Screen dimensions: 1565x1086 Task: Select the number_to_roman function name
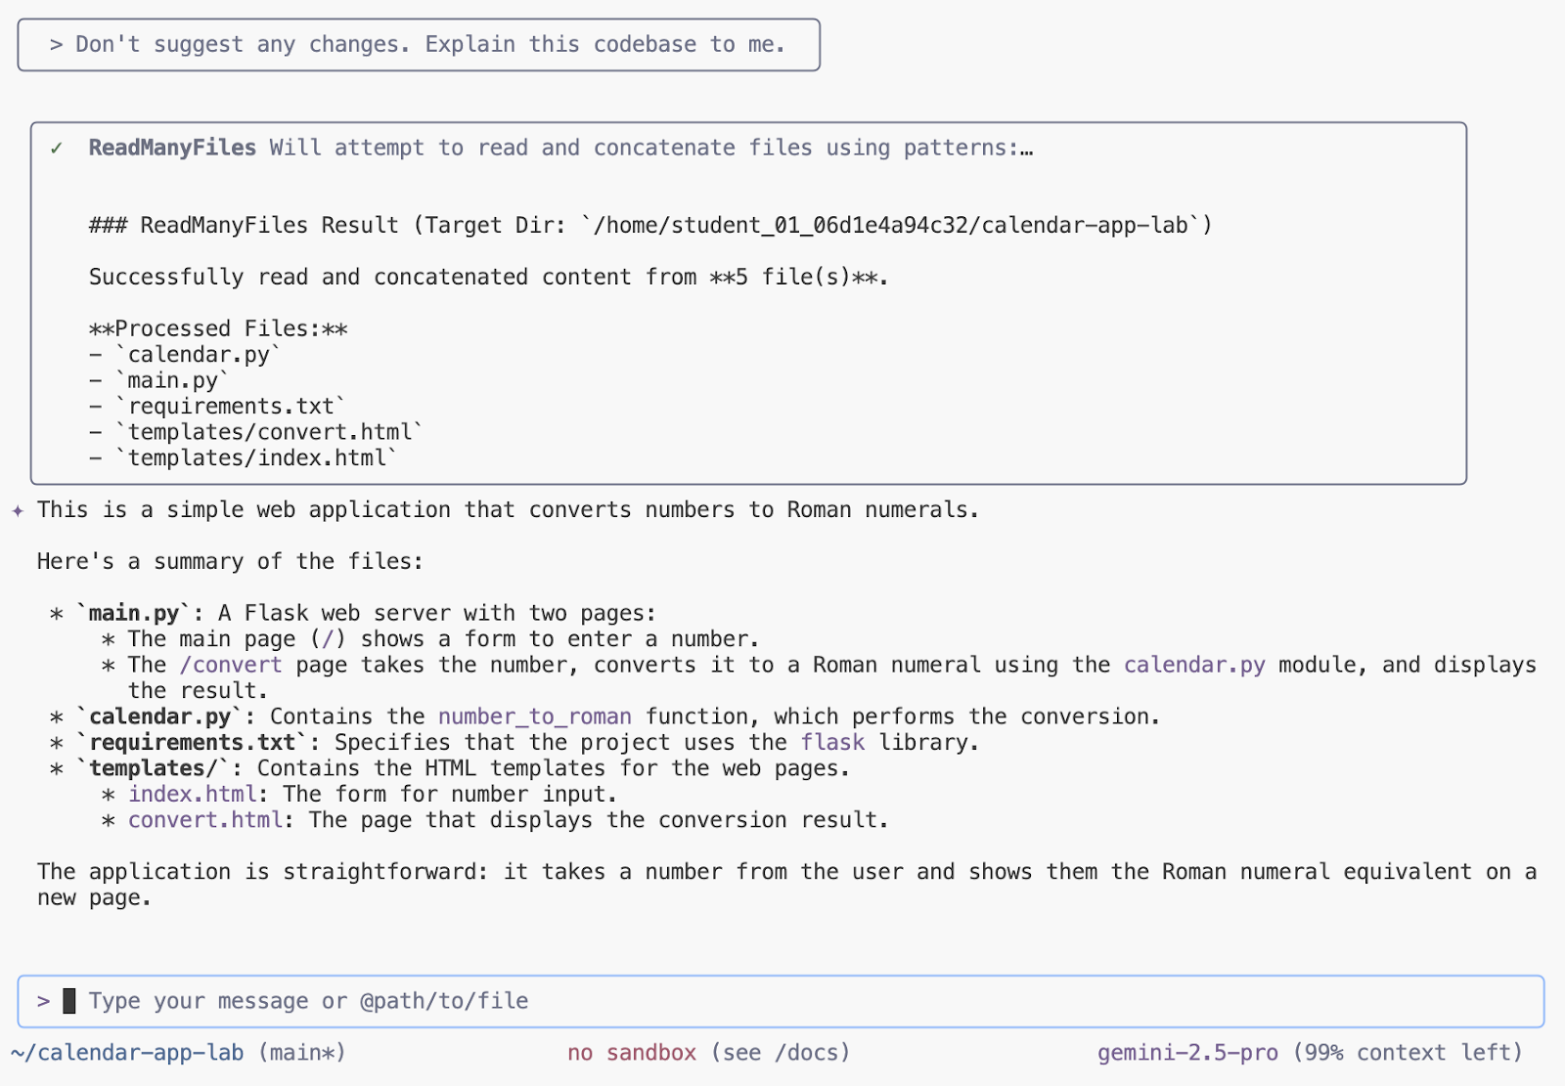point(534,717)
